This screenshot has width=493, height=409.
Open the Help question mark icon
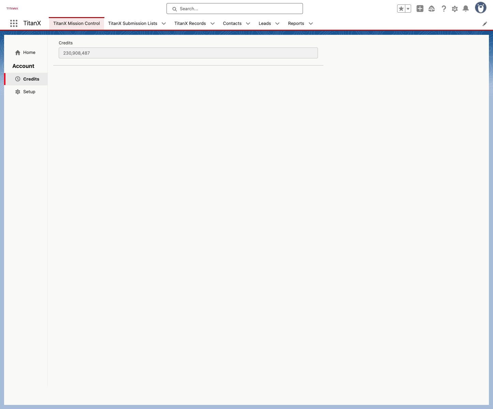tap(444, 9)
